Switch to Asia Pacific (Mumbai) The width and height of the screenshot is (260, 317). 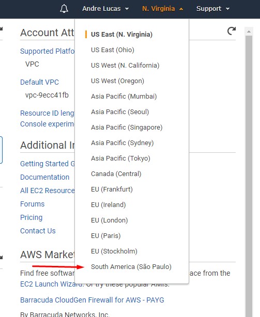tap(124, 97)
